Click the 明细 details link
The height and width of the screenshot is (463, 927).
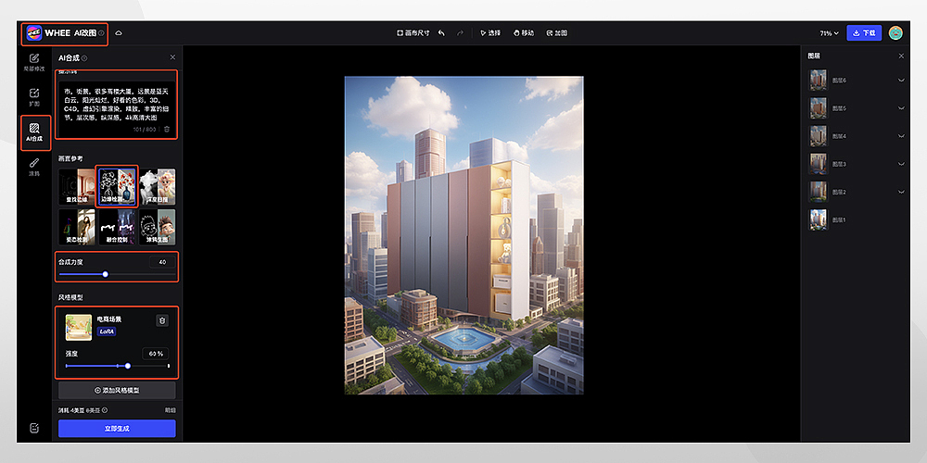pos(170,410)
